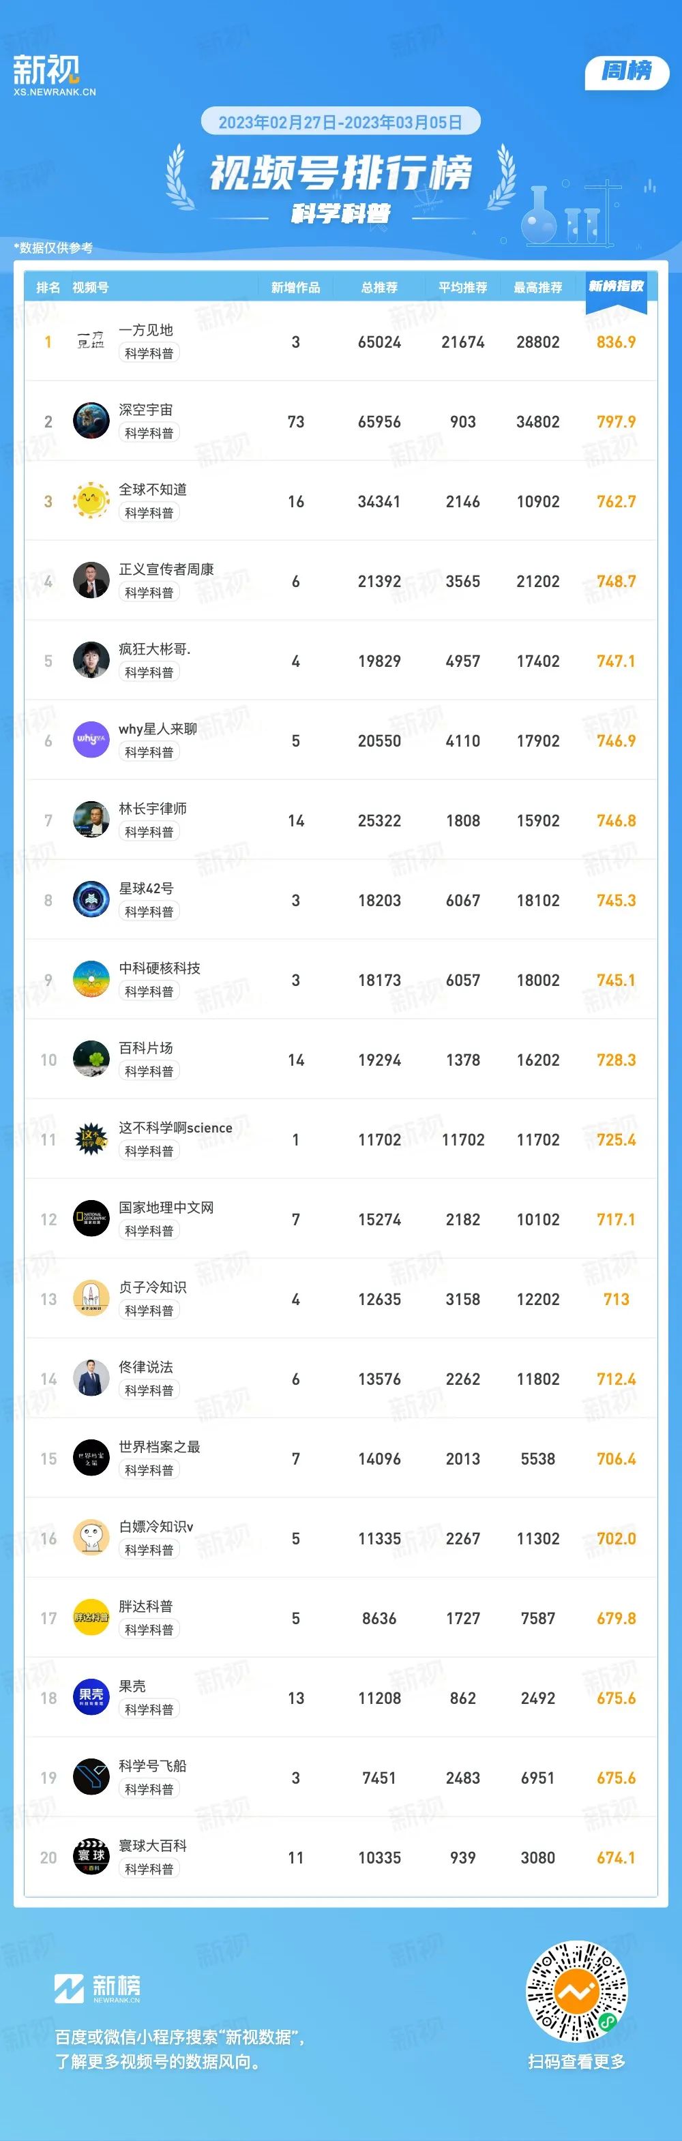This screenshot has height=2141, width=682.
Task: Click the 星球42号 avatar
Action: pos(91,900)
